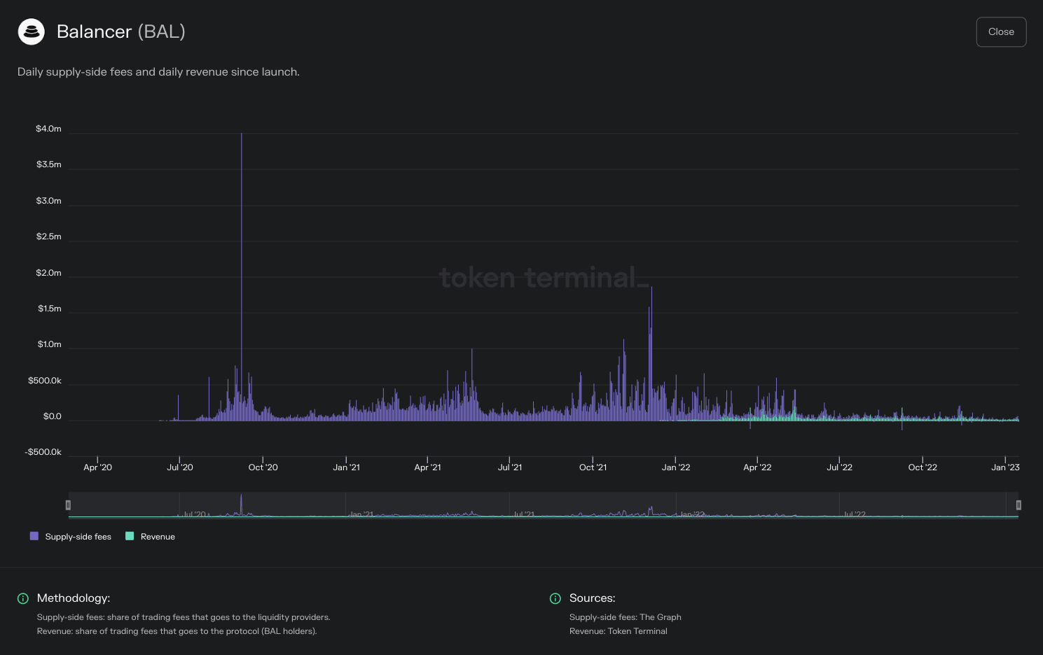The height and width of the screenshot is (655, 1043).
Task: Click the Balancer logo icon
Action: [31, 31]
